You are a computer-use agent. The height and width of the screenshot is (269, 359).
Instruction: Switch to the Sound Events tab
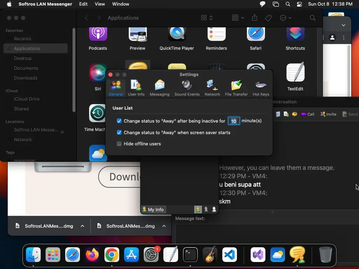click(x=187, y=88)
